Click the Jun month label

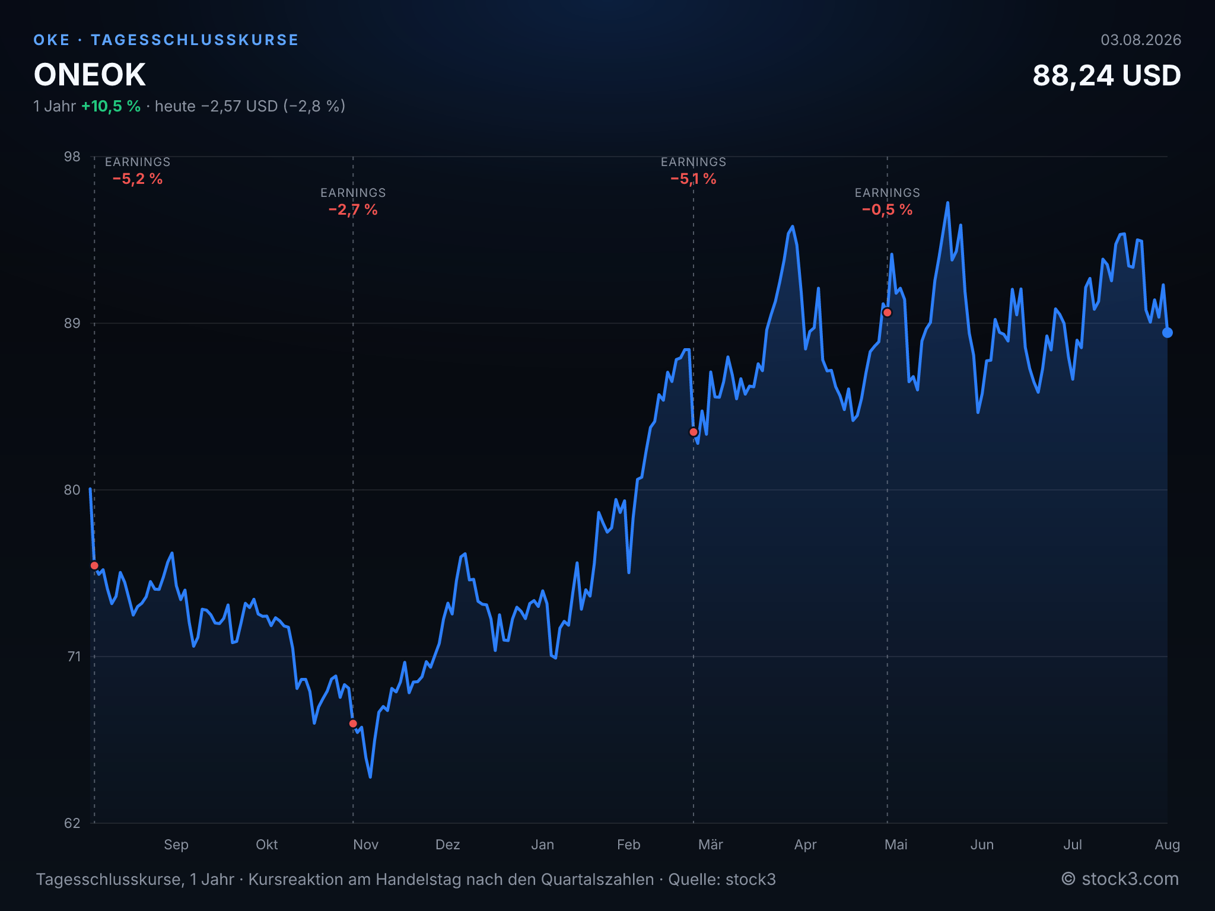(982, 845)
